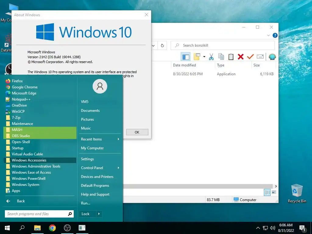Open Firefox from the start menu
312x234 pixels.
[x=40, y=81]
